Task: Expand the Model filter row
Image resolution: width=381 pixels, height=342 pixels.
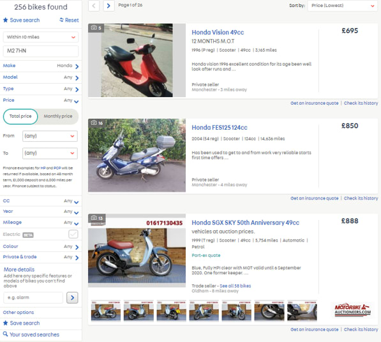Action: [x=41, y=77]
